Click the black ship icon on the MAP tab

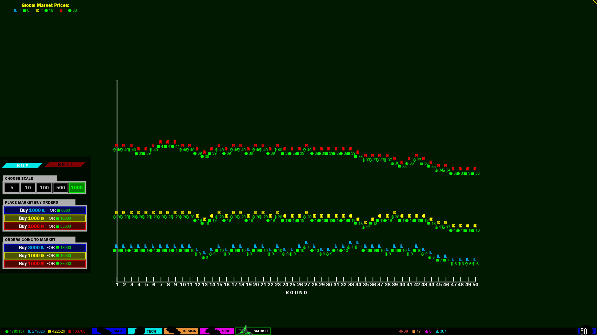(103, 331)
